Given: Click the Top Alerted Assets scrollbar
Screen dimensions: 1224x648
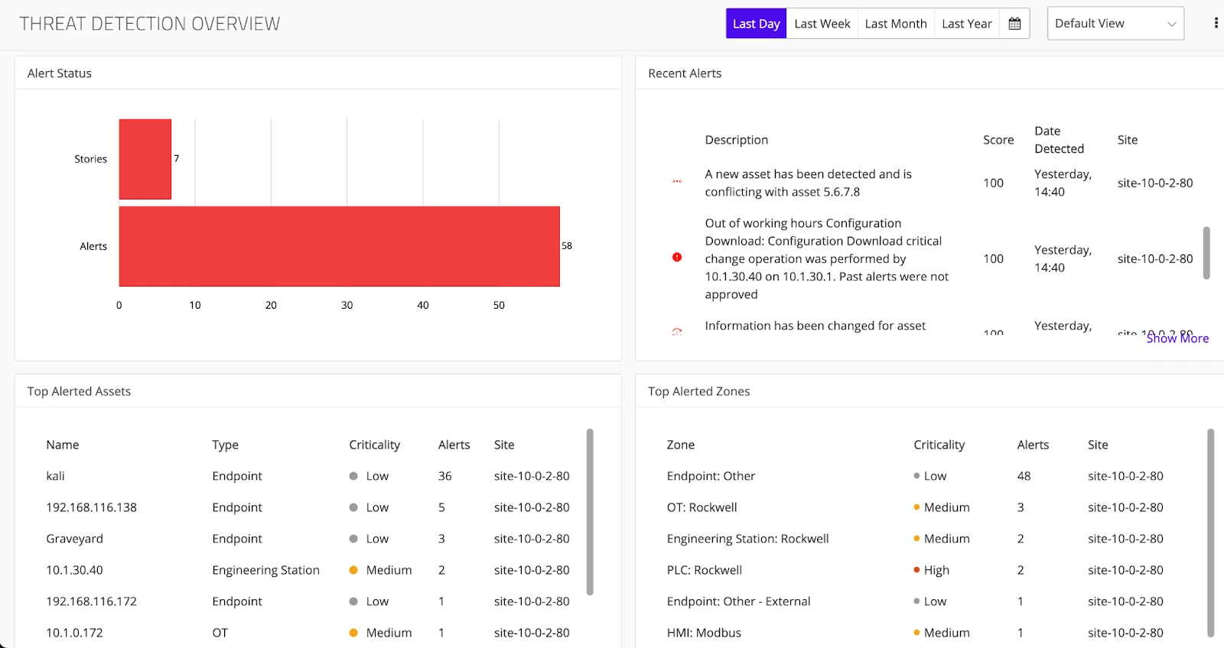Looking at the screenshot, I should coord(590,511).
